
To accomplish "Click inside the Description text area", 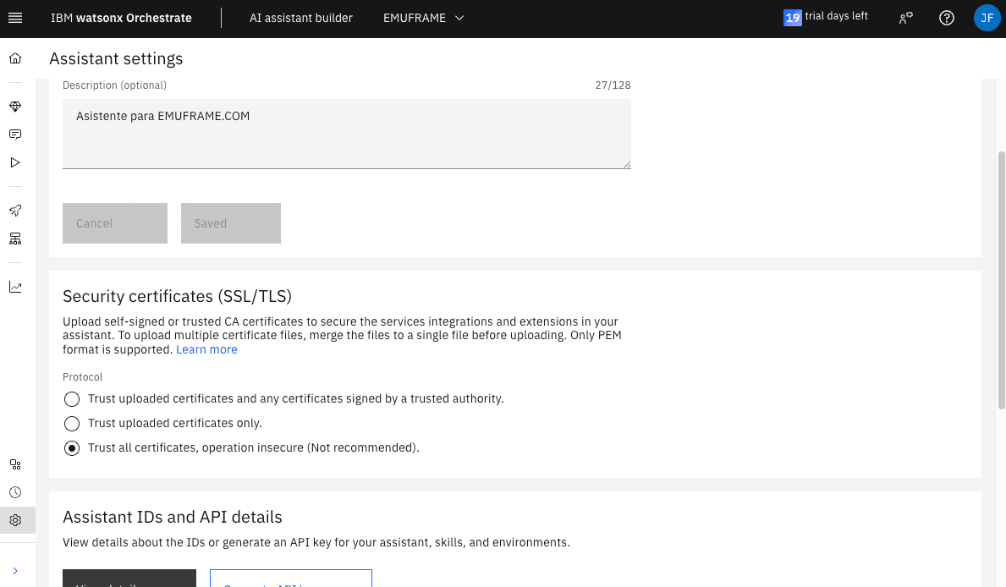I will point(346,134).
